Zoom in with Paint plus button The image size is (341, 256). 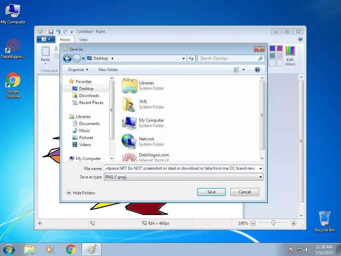(x=294, y=223)
